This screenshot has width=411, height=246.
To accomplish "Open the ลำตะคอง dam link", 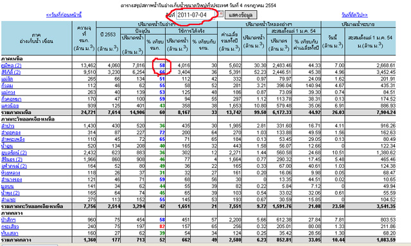I will pyautogui.click(x=11, y=133).
